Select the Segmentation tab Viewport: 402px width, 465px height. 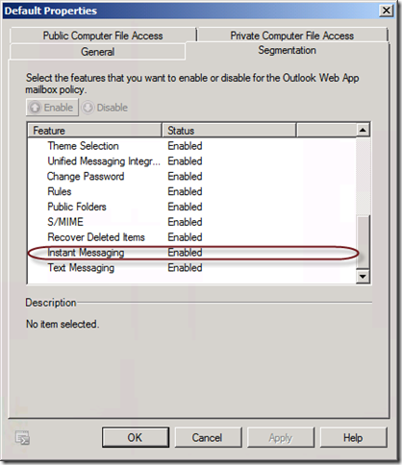click(288, 50)
